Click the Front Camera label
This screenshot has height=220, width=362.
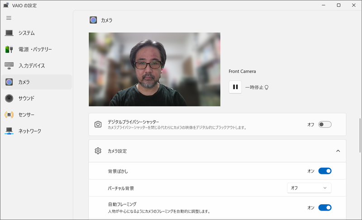242,71
